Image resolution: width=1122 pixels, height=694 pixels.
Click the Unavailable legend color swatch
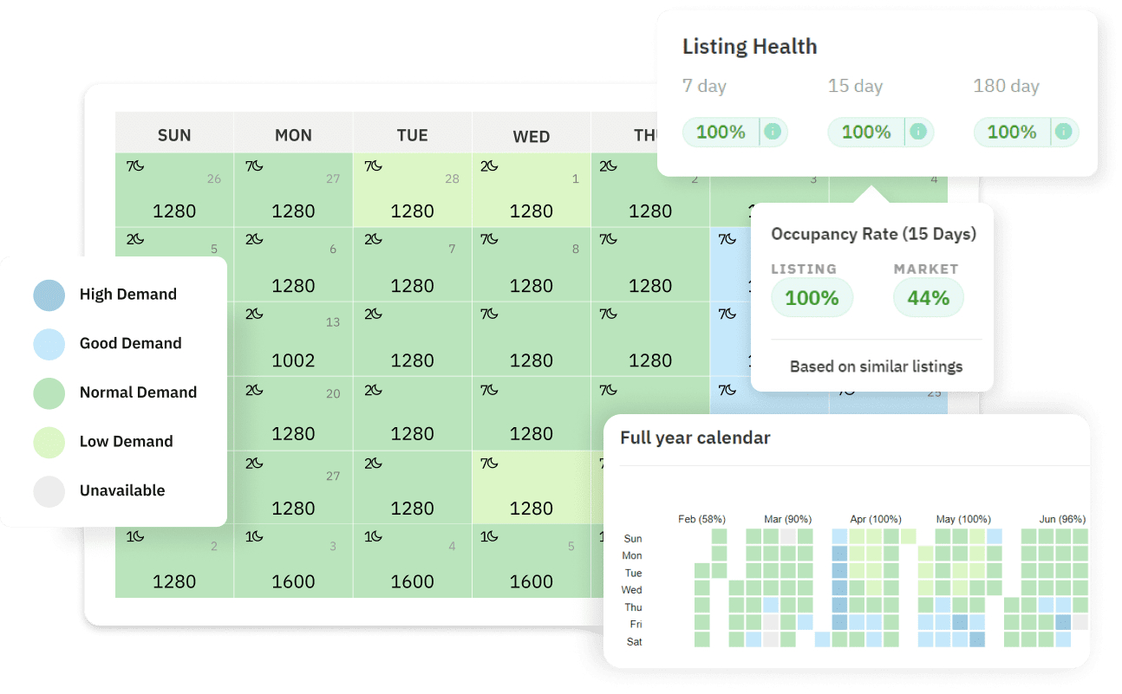pyautogui.click(x=49, y=490)
